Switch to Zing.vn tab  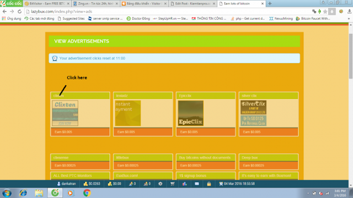(95, 4)
